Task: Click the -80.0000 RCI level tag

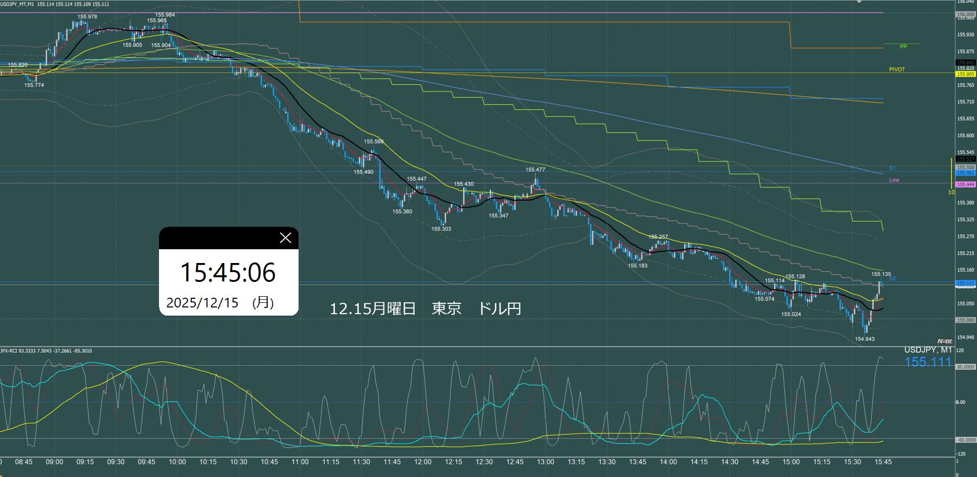Action: tap(965, 440)
